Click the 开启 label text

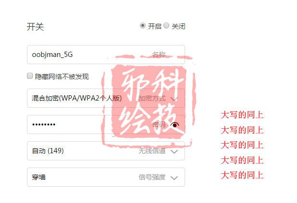point(155,26)
